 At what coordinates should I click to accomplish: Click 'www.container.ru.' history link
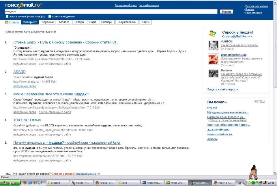click(x=220, y=134)
